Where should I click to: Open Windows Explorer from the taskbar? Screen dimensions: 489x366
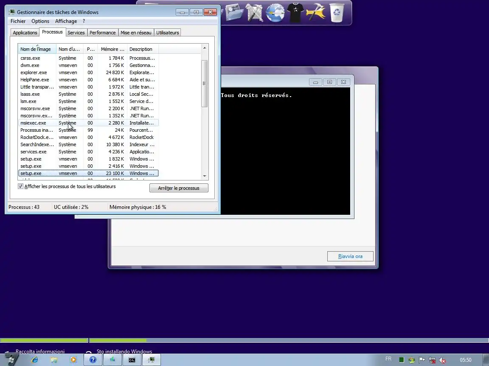pos(54,360)
